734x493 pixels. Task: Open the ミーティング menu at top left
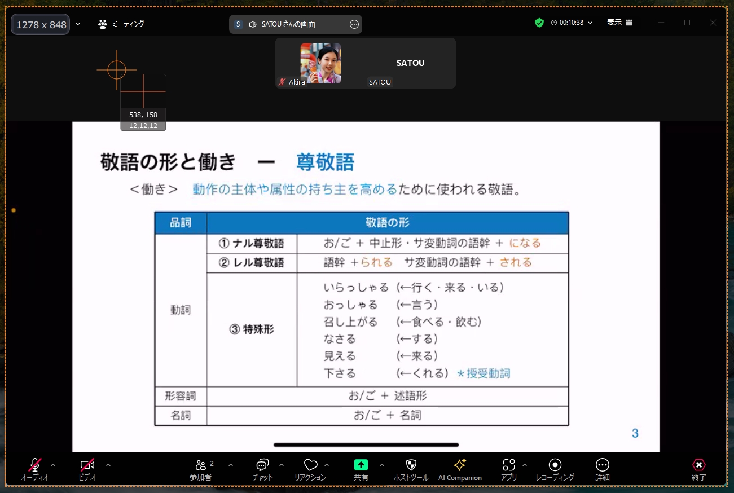coord(121,24)
